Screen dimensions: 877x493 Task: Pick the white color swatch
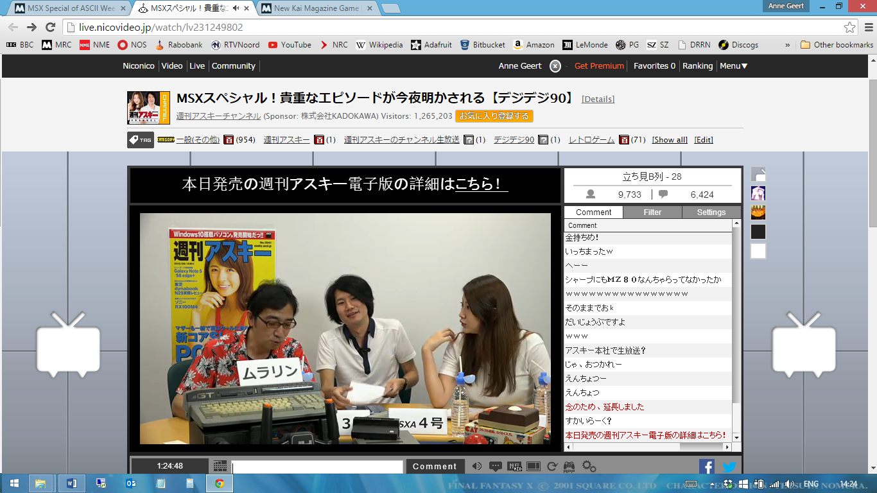pos(758,251)
